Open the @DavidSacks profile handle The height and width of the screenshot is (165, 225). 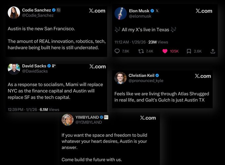[x=35, y=71]
